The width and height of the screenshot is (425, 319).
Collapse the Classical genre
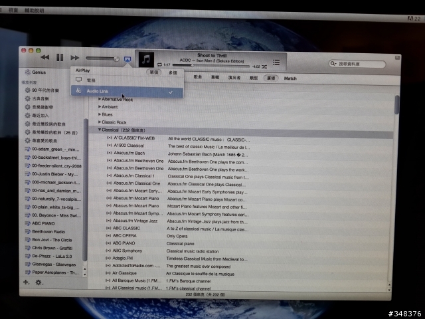[x=100, y=130]
